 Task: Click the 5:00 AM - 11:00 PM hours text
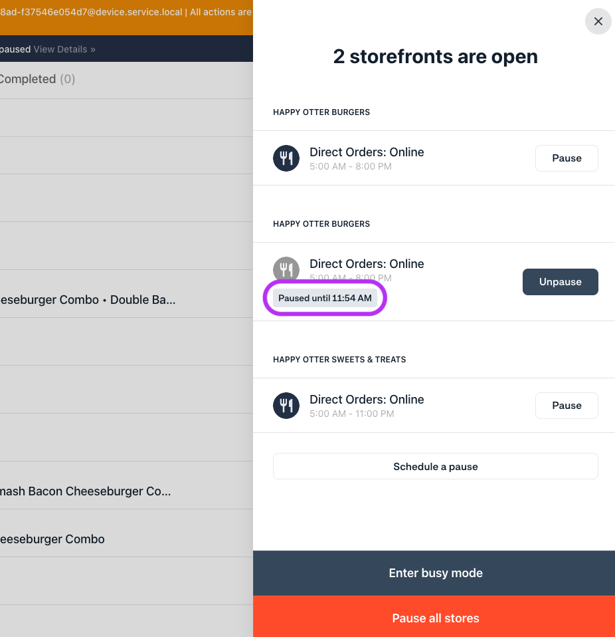click(x=352, y=414)
